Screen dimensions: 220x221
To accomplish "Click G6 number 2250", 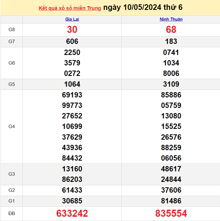I will (x=72, y=52).
